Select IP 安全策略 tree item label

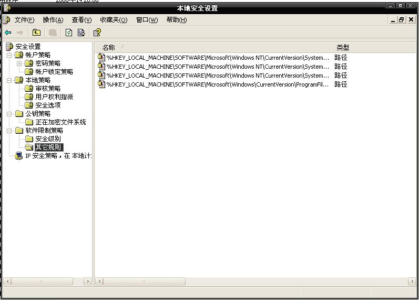pos(58,156)
